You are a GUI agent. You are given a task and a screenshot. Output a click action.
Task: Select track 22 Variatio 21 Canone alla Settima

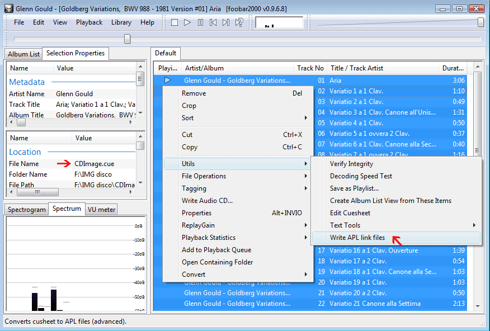click(x=310, y=304)
